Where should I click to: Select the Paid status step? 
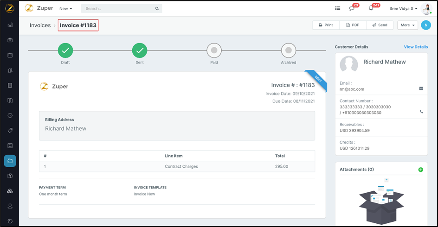(x=214, y=50)
